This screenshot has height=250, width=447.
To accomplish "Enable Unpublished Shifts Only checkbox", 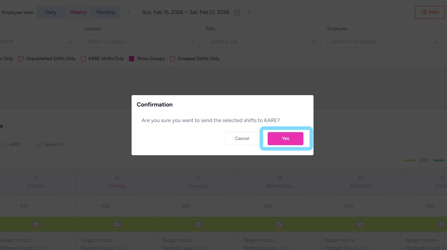I will 21,59.
